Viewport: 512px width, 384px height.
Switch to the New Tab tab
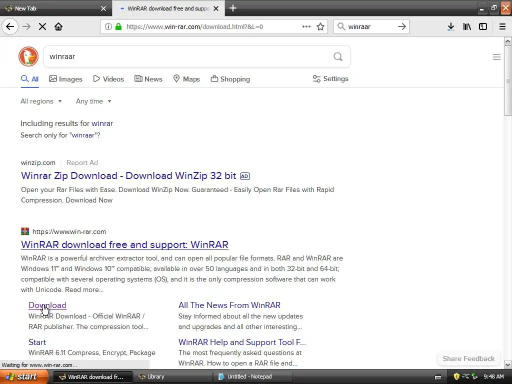[55, 8]
